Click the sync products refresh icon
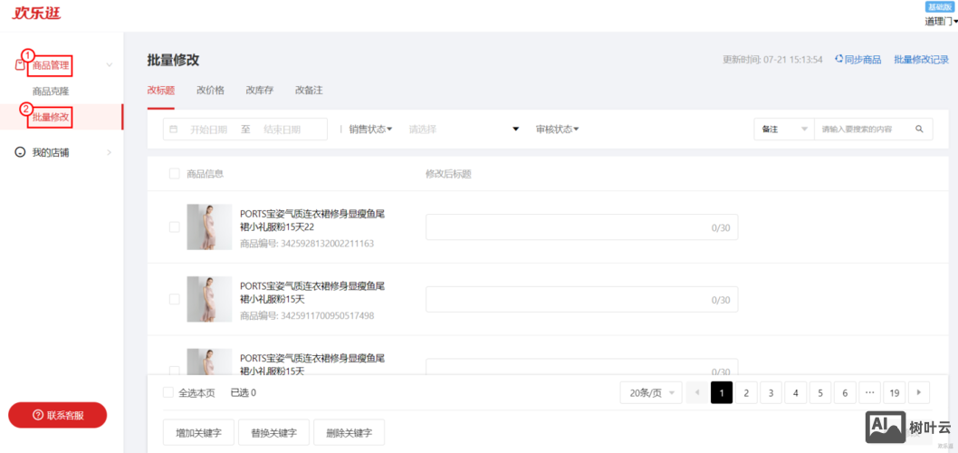Screen dimensions: 958x453 (838, 59)
